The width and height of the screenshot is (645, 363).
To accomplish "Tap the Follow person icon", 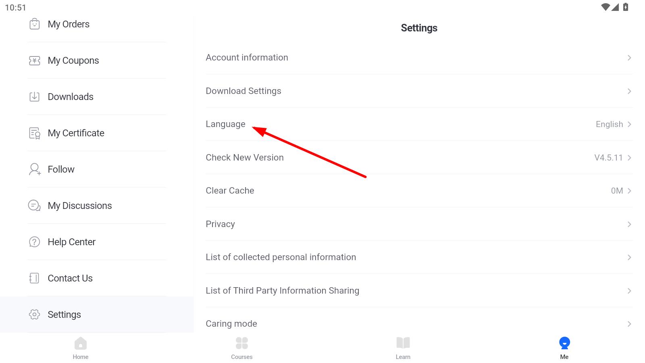I will click(x=35, y=169).
